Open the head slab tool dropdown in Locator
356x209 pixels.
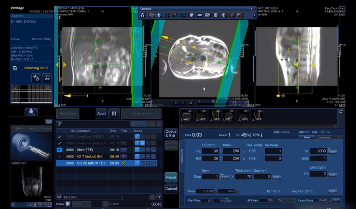pos(159,15)
